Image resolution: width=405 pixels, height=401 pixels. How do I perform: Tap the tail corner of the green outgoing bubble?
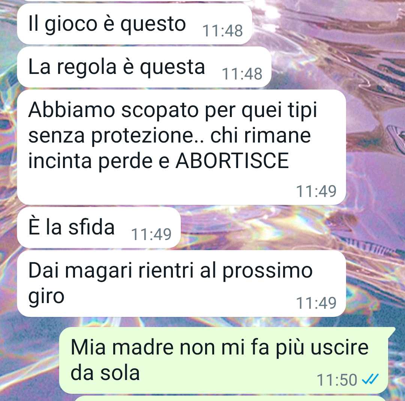click(392, 330)
